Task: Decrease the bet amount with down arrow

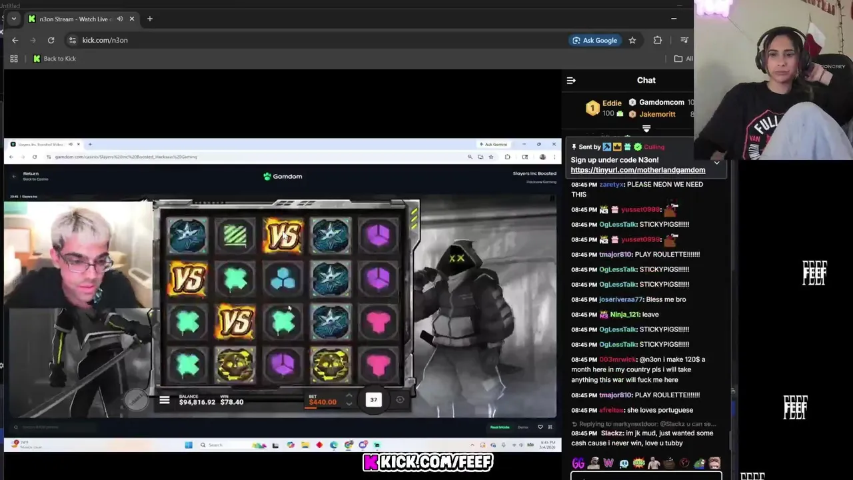Action: click(349, 405)
